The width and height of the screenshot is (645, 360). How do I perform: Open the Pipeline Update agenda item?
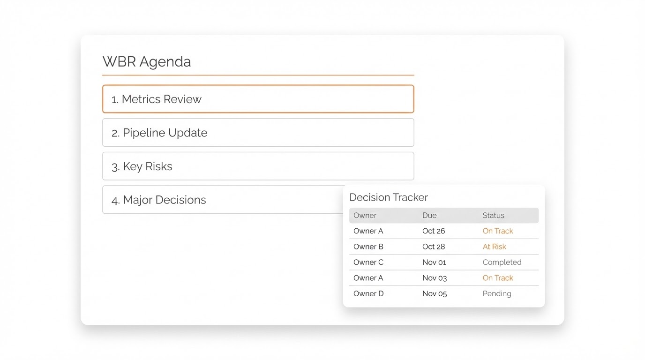tap(258, 133)
